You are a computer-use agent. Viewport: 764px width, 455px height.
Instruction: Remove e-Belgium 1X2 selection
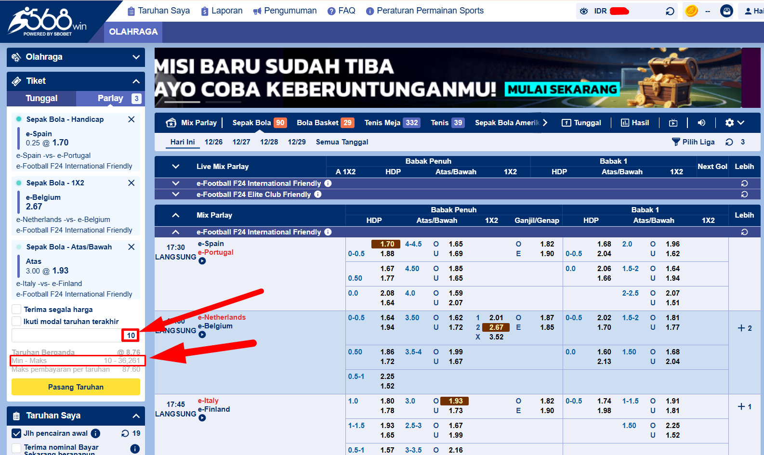click(131, 183)
